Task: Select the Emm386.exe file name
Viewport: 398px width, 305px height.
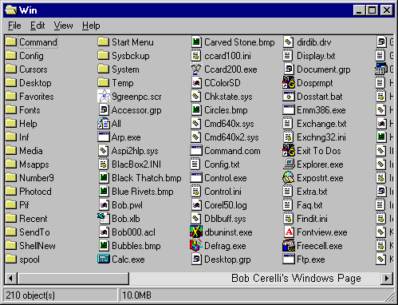Action: coord(321,110)
